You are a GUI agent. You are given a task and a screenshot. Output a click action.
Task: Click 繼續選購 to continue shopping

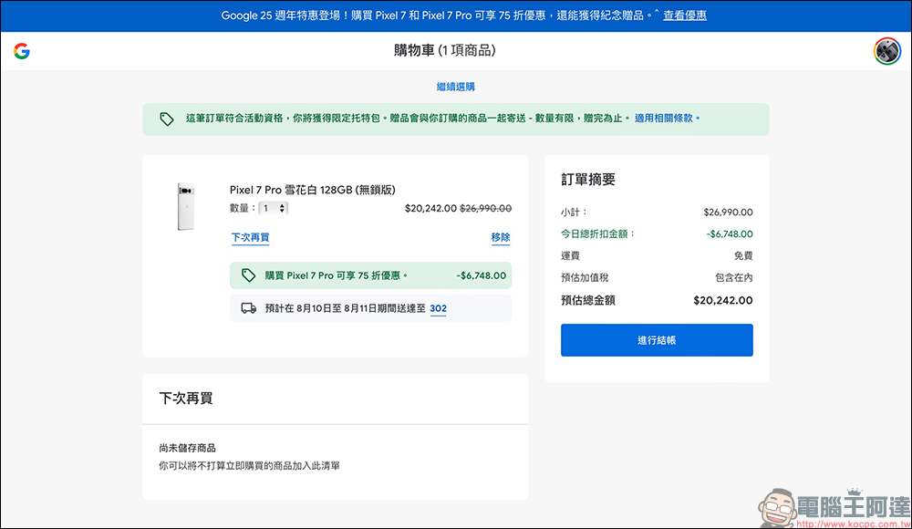(455, 87)
